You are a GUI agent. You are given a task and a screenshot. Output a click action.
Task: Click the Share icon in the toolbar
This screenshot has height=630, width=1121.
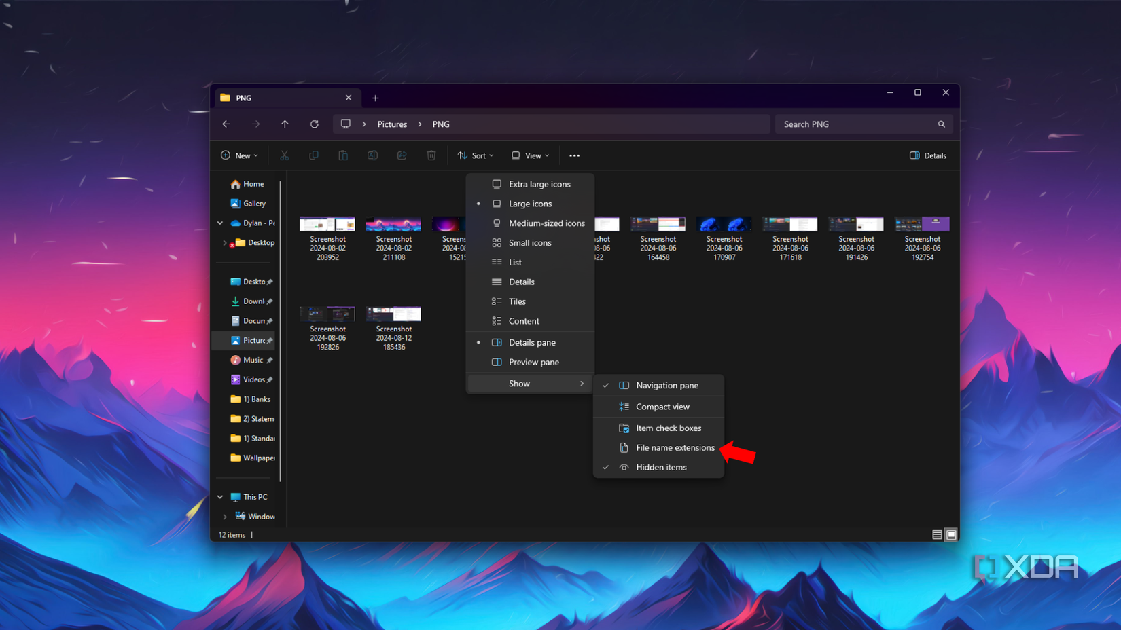point(402,155)
